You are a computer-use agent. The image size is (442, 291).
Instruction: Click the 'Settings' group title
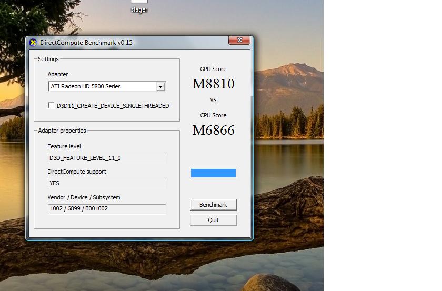pyautogui.click(x=48, y=59)
